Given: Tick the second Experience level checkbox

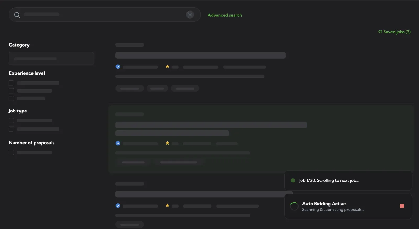Looking at the screenshot, I should click(11, 91).
